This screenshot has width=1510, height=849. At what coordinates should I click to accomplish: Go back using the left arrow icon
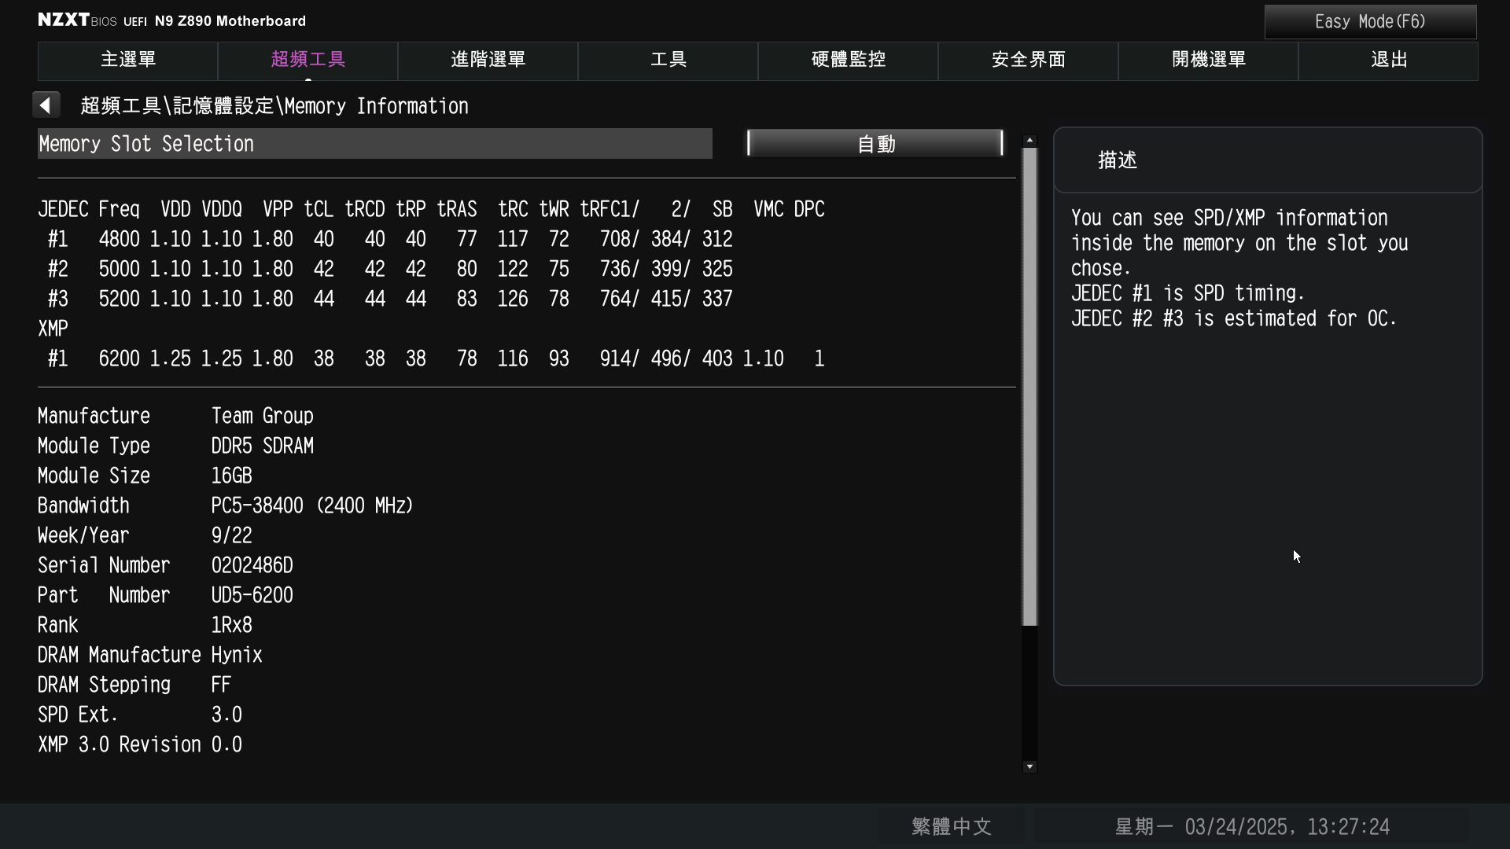[x=46, y=105]
